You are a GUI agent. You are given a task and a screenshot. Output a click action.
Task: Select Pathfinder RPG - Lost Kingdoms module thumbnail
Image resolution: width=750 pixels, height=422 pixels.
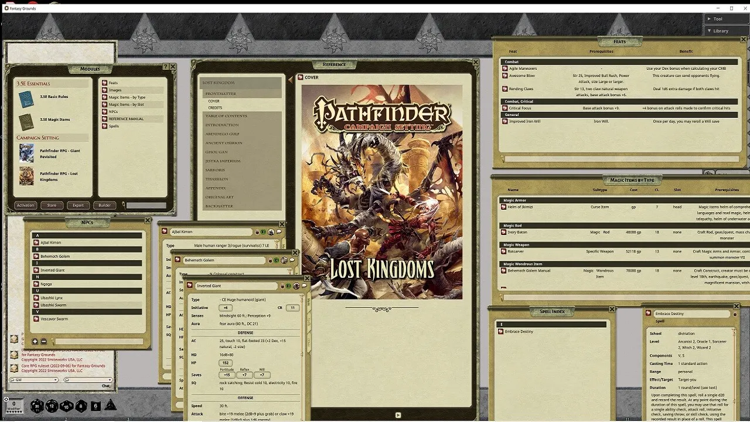(x=26, y=176)
